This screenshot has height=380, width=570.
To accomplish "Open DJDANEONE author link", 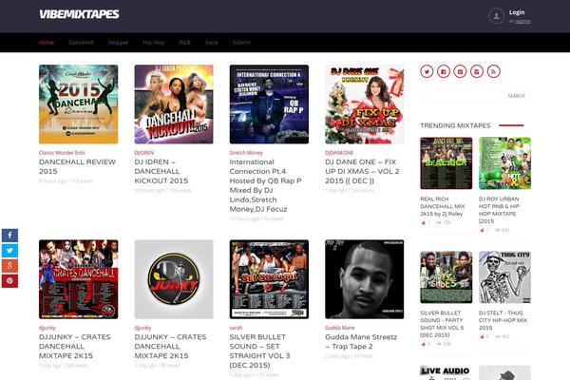I will (339, 153).
